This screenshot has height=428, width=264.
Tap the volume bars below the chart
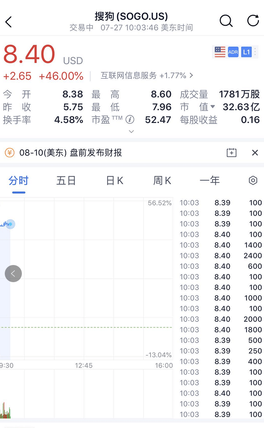[x=5, y=409]
